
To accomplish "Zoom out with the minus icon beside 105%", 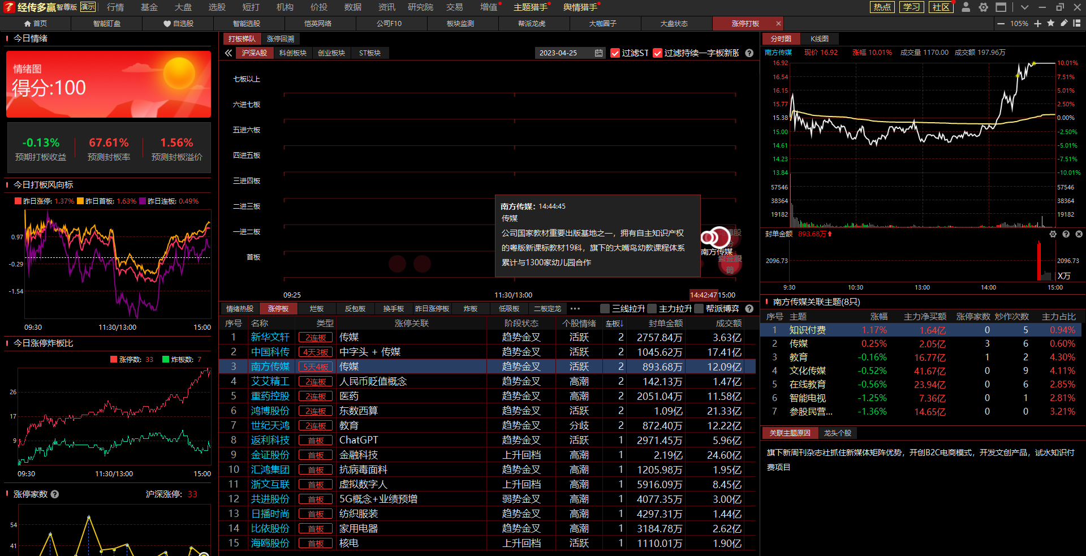I will coord(1001,24).
